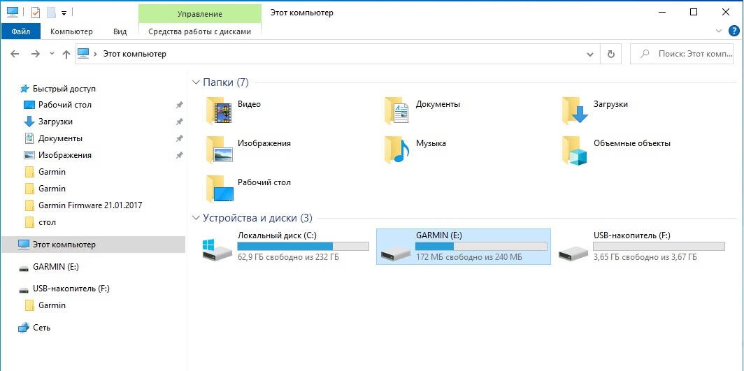
Task: Click Сеть in the navigation pane
Action: [41, 328]
